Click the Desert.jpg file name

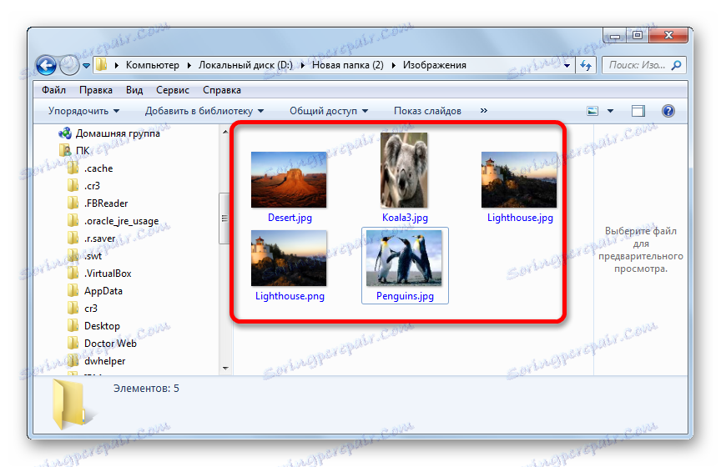click(x=290, y=218)
